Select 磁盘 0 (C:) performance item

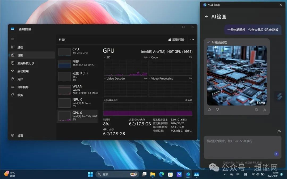point(77,76)
